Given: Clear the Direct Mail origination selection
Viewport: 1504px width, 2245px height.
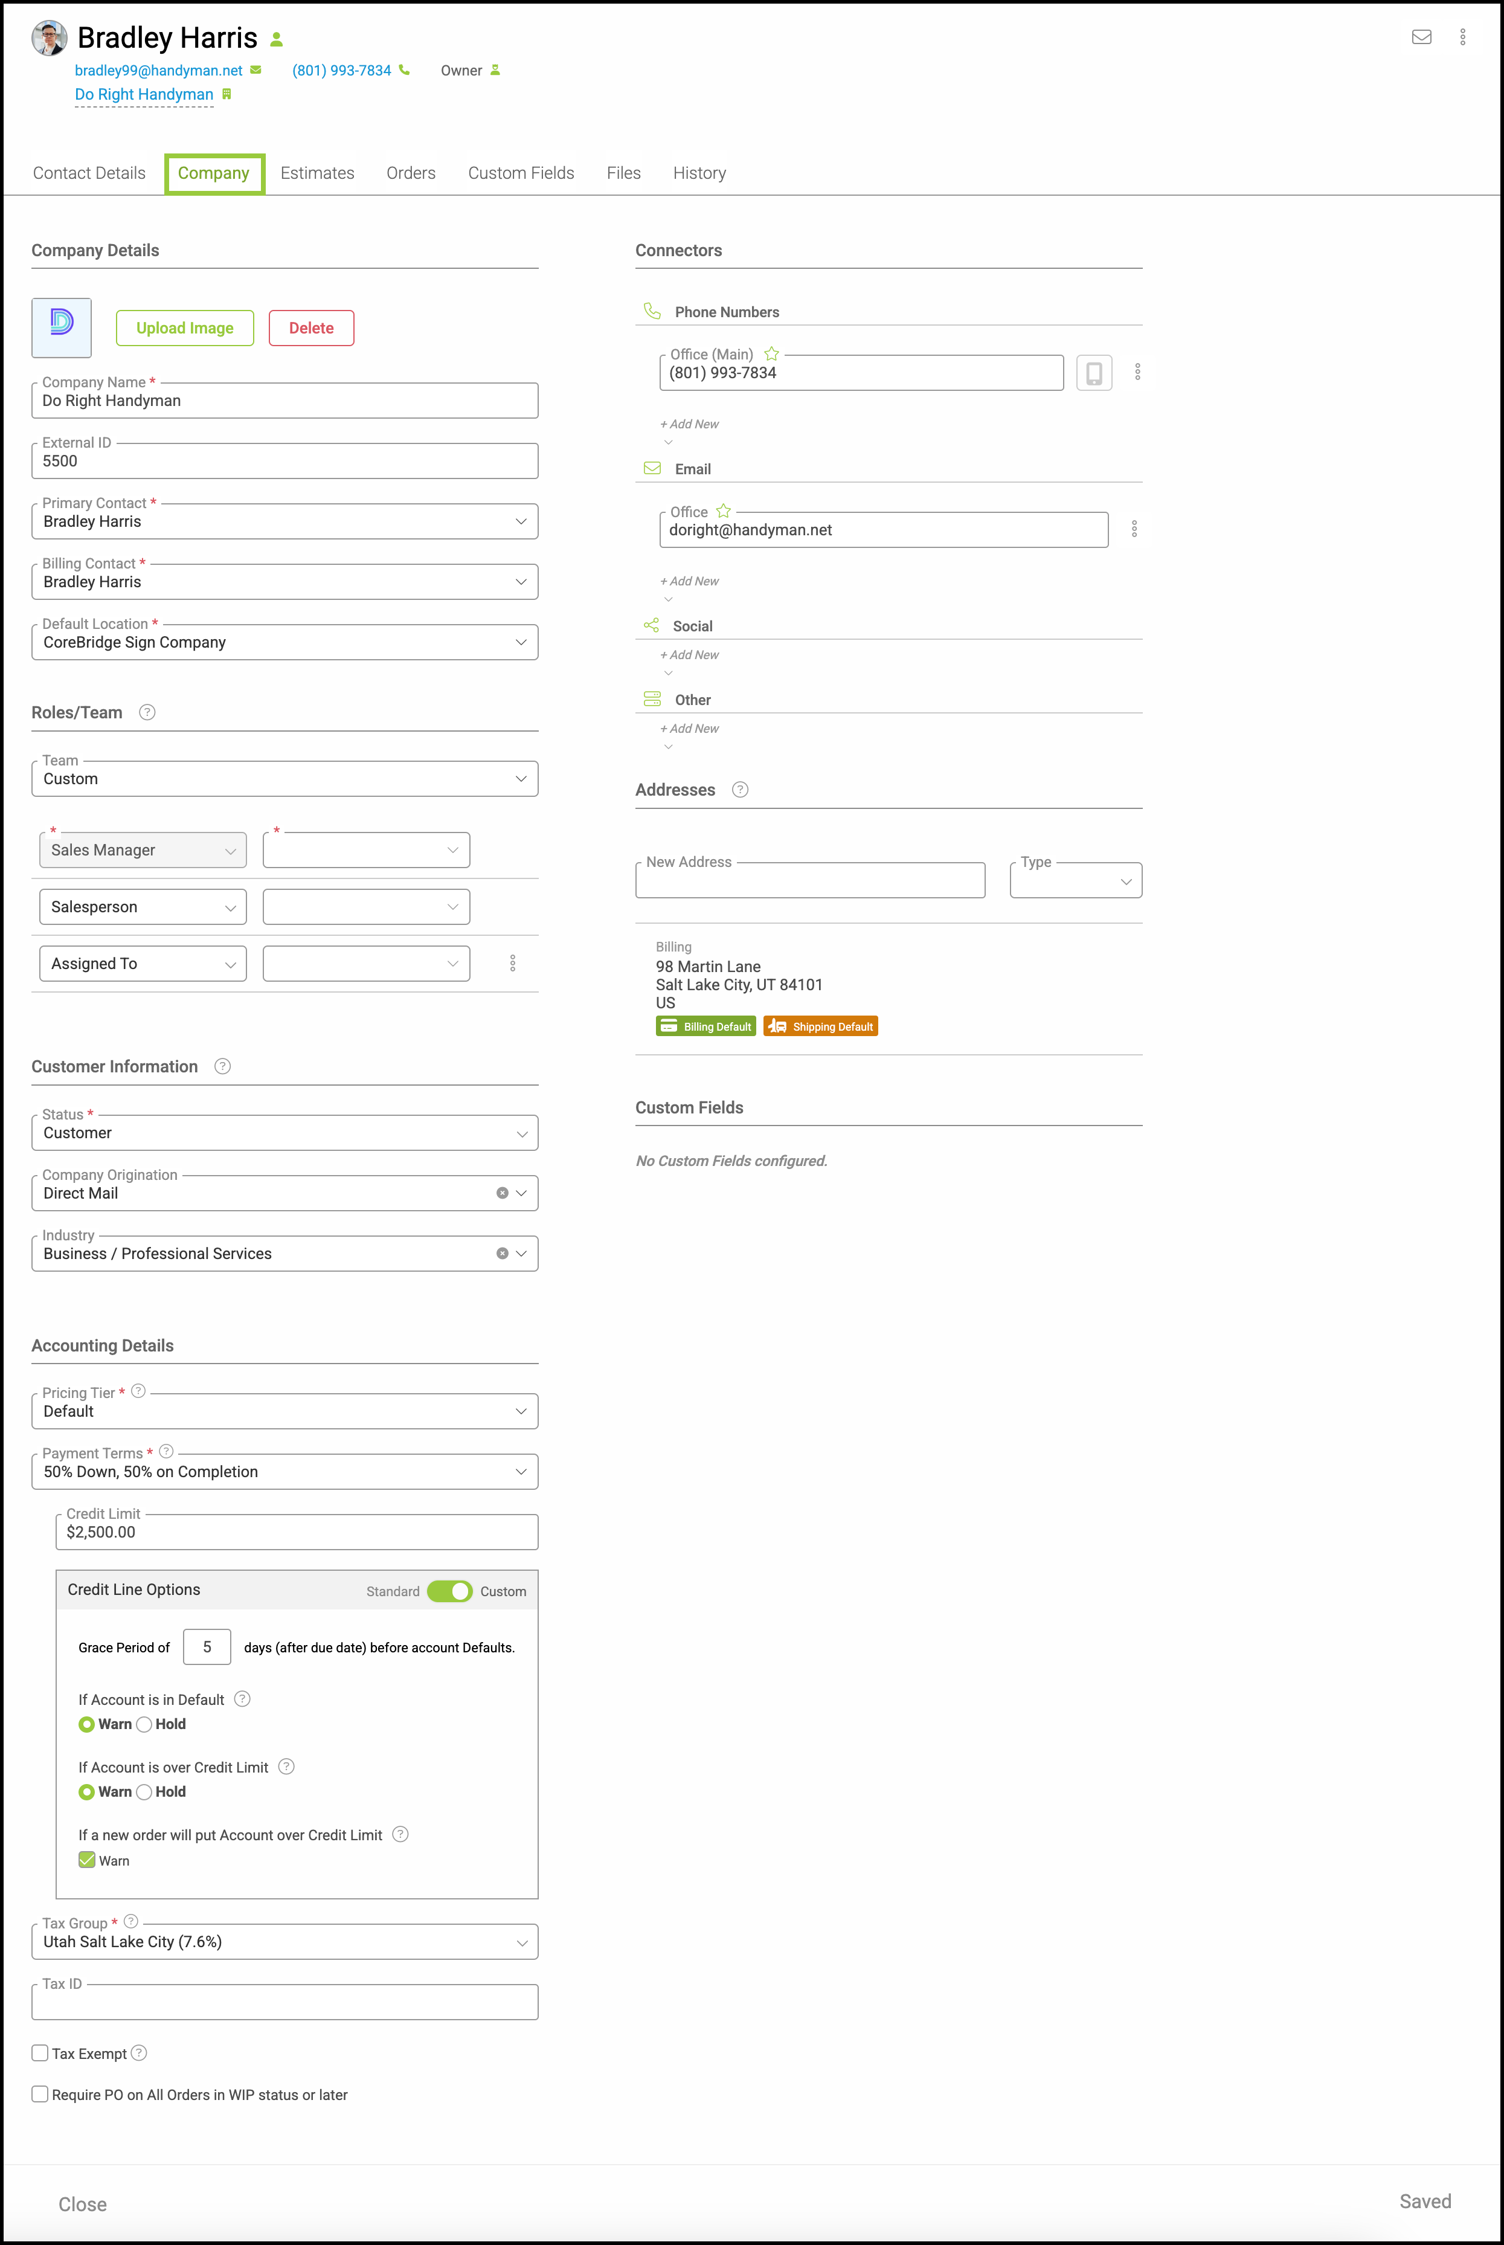Looking at the screenshot, I should (502, 1193).
